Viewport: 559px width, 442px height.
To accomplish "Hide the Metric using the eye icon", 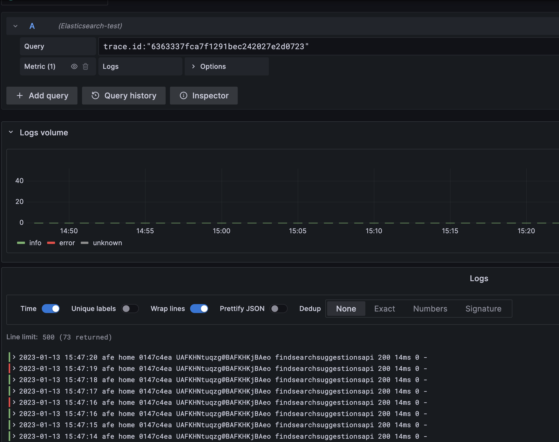I will point(74,67).
